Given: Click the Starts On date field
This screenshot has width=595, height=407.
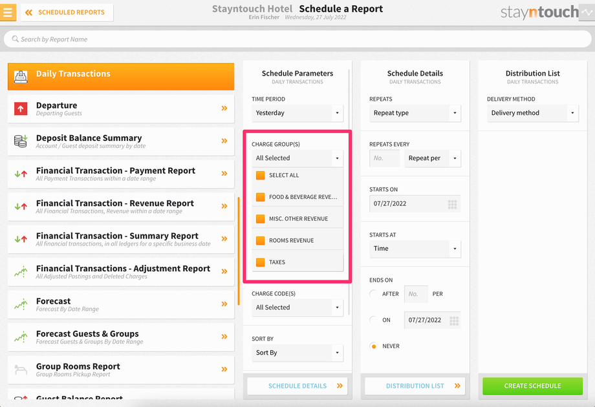Looking at the screenshot, I should click(x=415, y=203).
